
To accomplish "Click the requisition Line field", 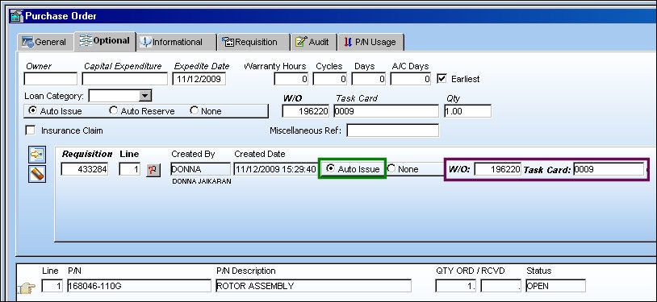I will coord(130,169).
